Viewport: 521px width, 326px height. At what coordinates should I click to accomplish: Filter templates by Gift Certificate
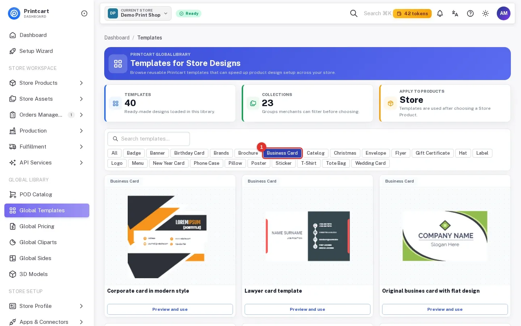pyautogui.click(x=433, y=153)
